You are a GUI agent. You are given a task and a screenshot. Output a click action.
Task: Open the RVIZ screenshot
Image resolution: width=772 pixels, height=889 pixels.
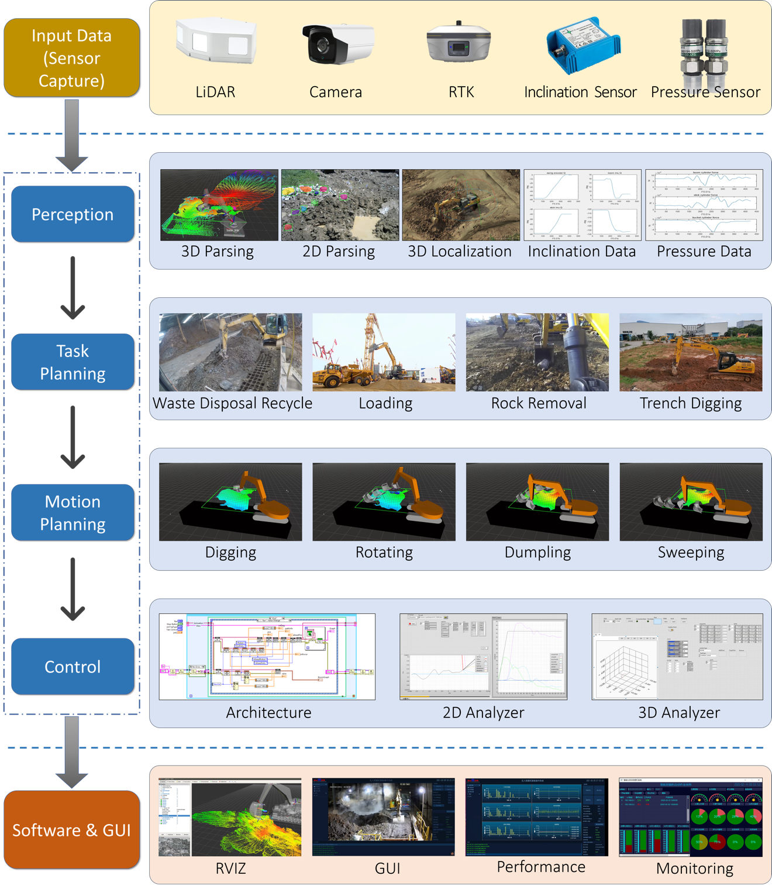(x=230, y=817)
